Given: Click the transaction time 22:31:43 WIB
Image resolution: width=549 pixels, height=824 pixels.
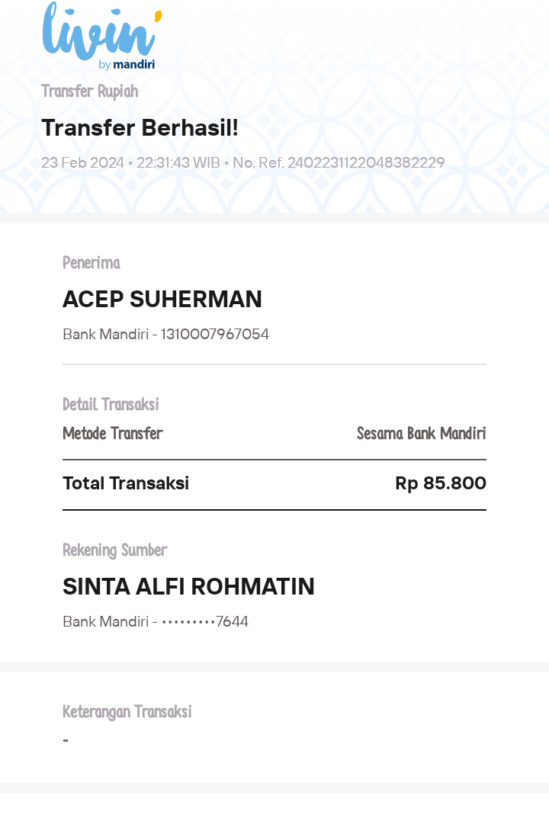Looking at the screenshot, I should (178, 162).
